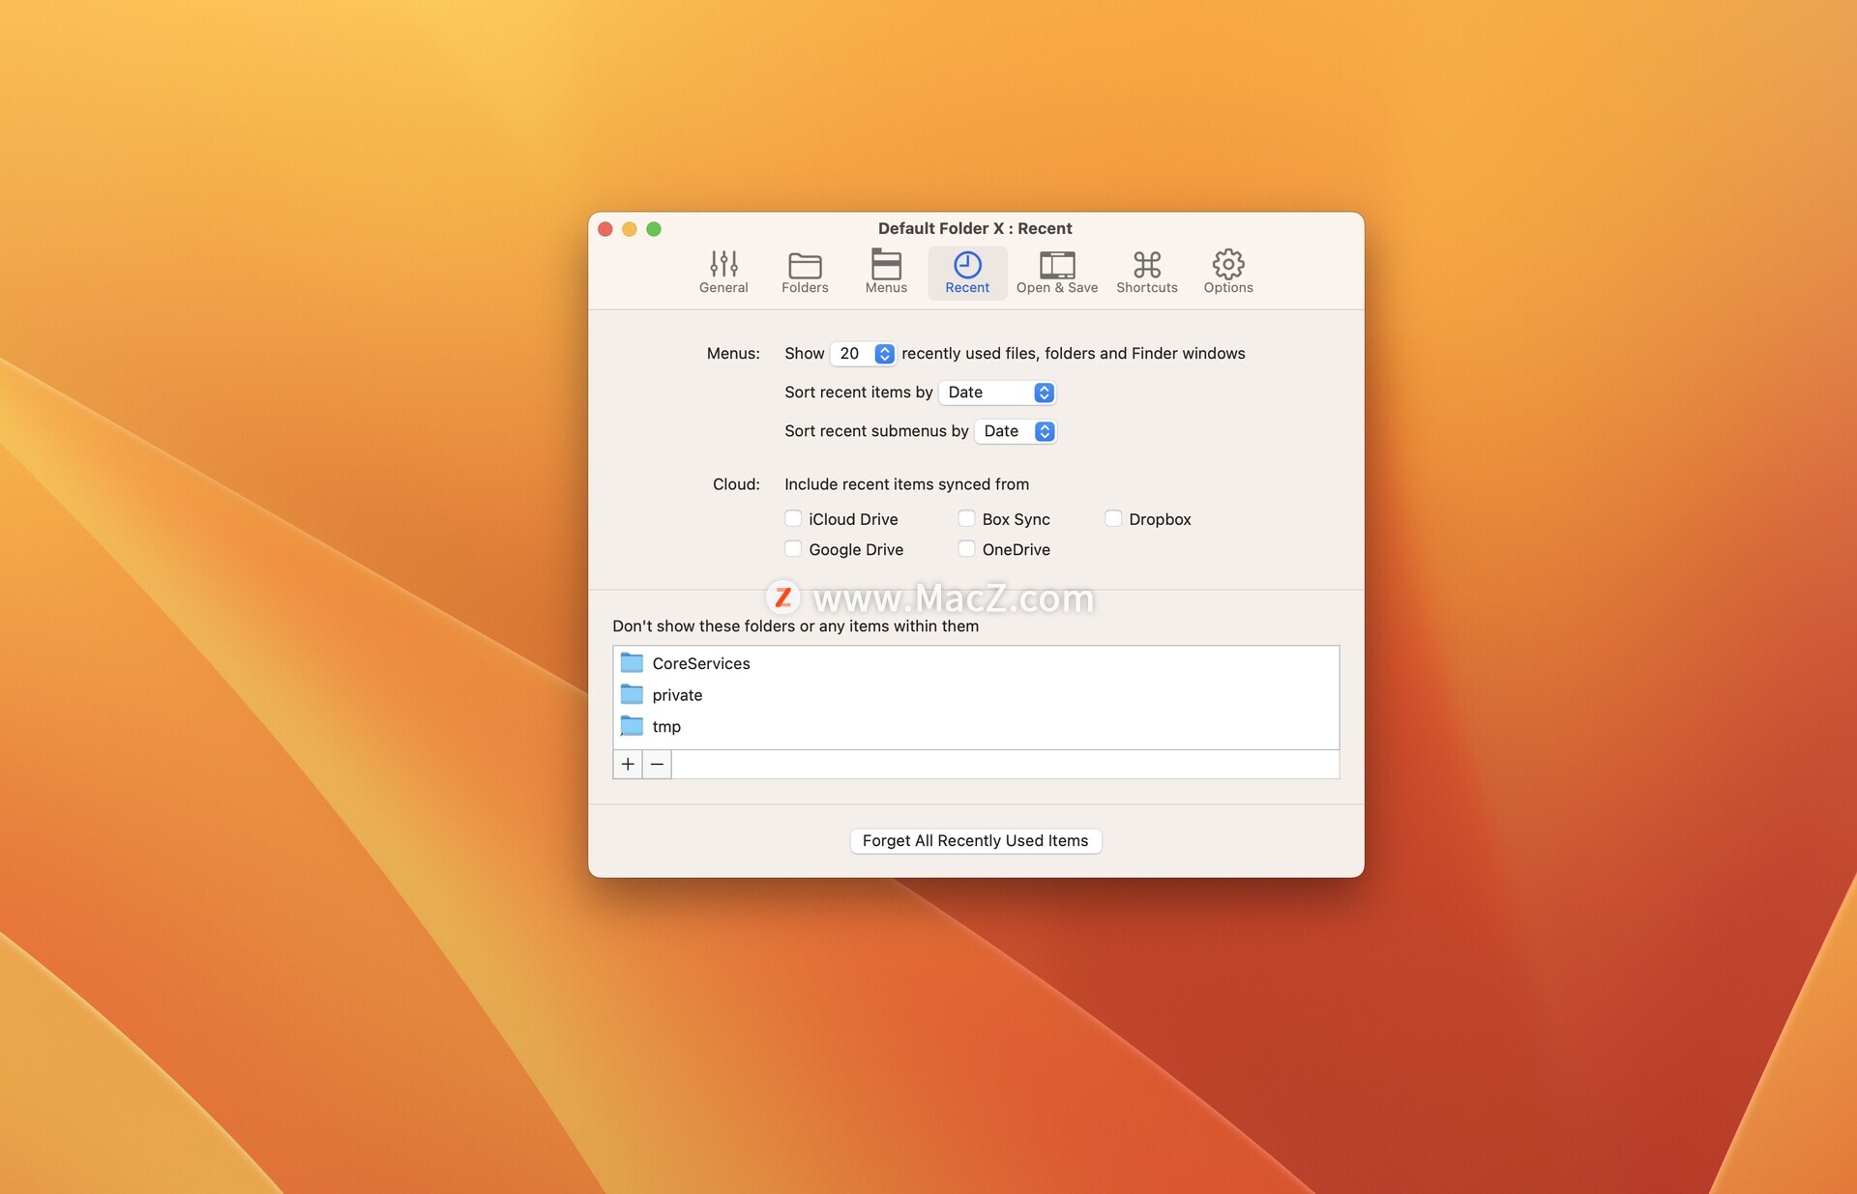The image size is (1857, 1194).
Task: Close the Default Folder X window
Action: [x=605, y=229]
